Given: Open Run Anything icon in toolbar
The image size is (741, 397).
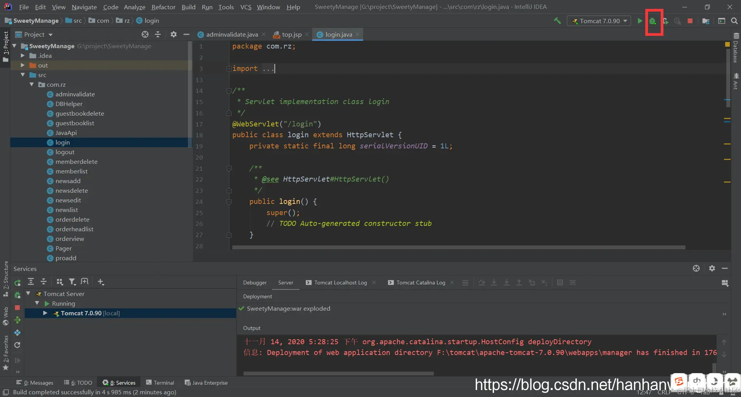Looking at the screenshot, I should click(x=721, y=21).
